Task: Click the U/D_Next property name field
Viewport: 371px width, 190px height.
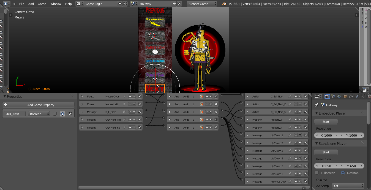Action: pos(15,114)
